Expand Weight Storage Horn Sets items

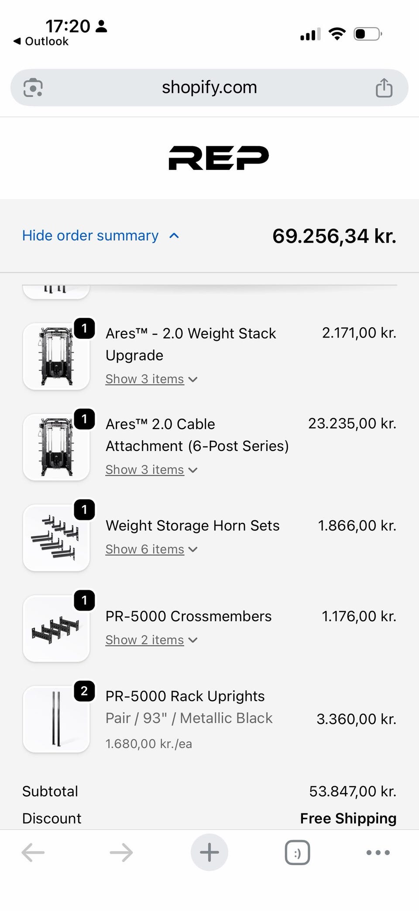(151, 549)
